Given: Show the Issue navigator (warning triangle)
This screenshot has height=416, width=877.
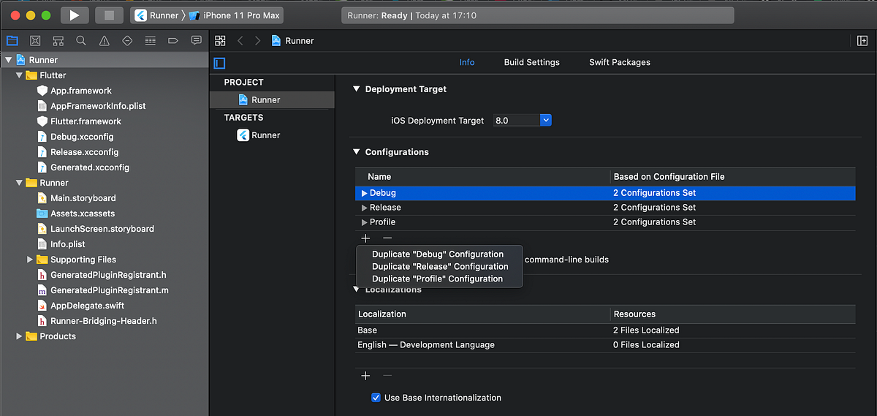Looking at the screenshot, I should tap(104, 41).
